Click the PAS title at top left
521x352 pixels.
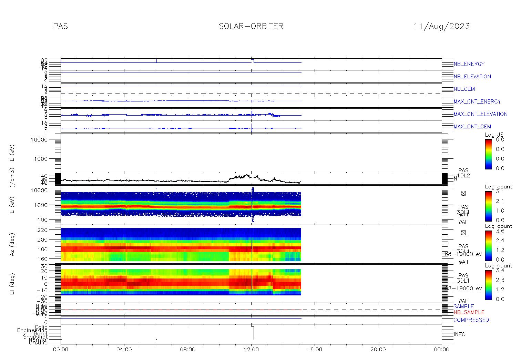click(x=61, y=26)
